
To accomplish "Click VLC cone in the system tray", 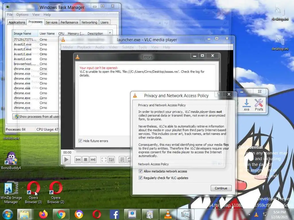I will (256, 215).
